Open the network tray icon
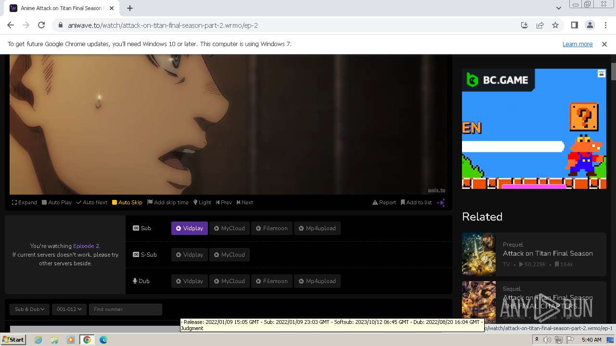Screen dimensions: 616x346 559,340
